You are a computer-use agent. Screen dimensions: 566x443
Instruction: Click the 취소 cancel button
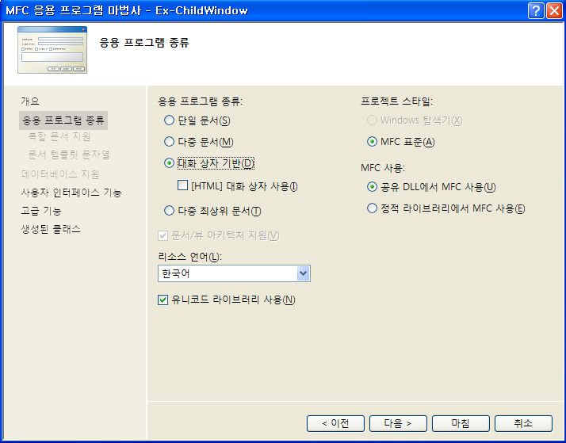pos(523,423)
